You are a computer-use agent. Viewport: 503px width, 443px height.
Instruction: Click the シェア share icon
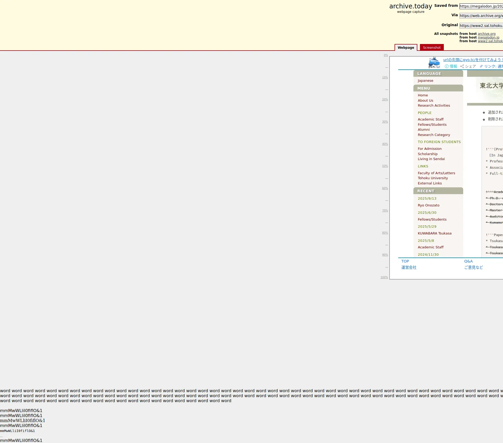coord(462,67)
